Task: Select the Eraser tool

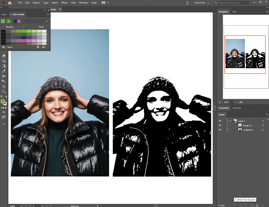Action: (4, 56)
